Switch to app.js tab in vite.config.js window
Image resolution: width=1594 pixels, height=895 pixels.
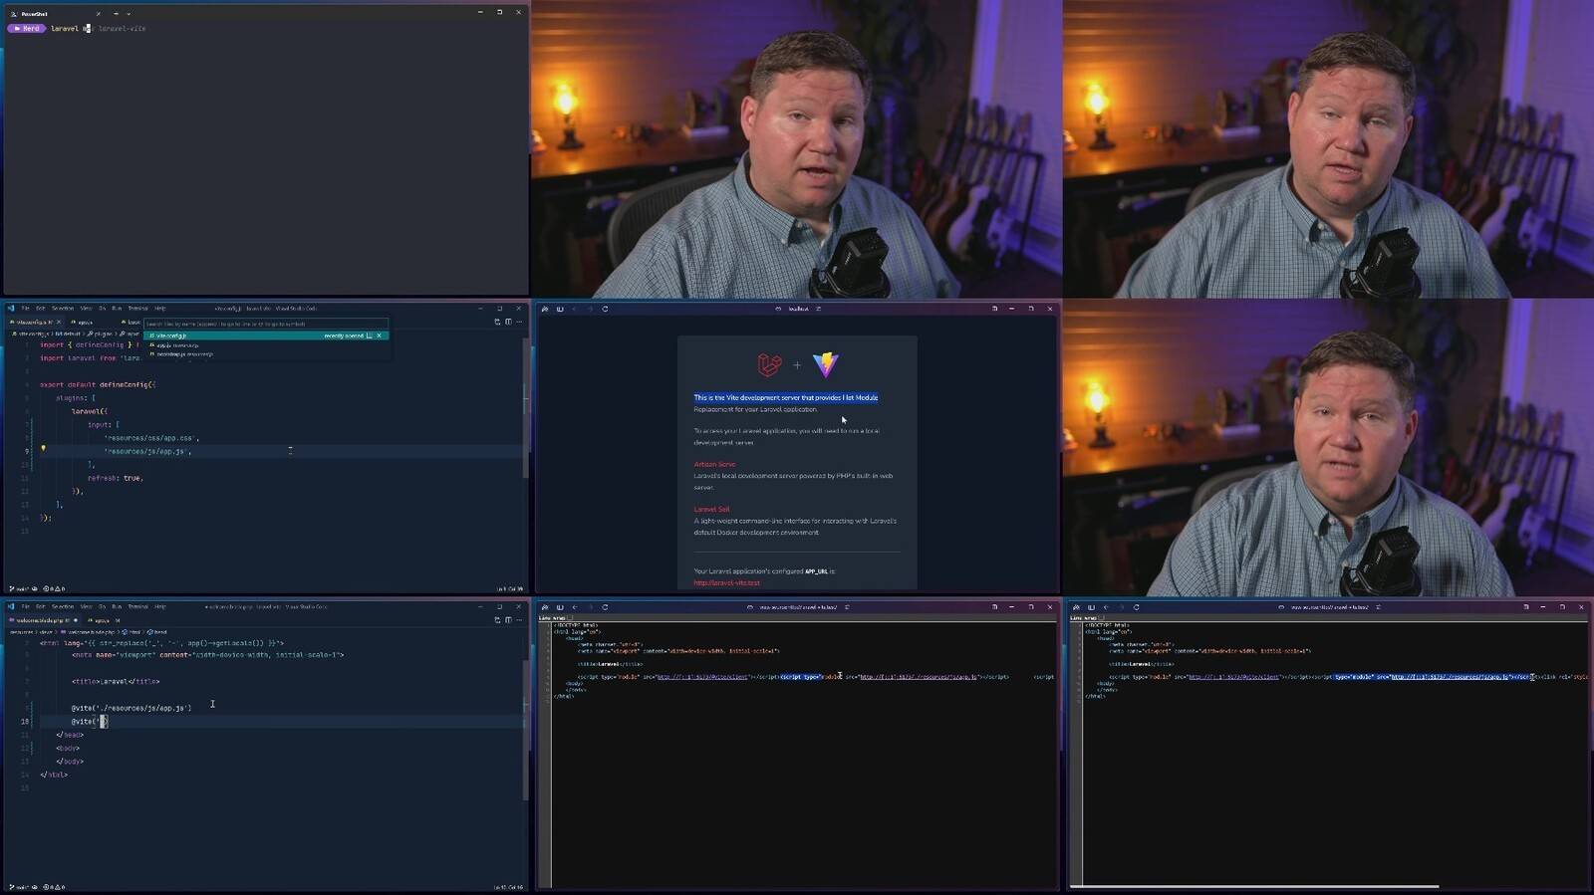86,323
